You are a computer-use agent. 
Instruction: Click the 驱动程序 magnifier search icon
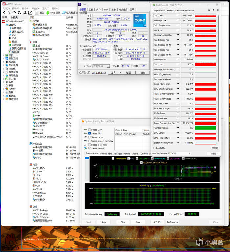coord(64,13)
